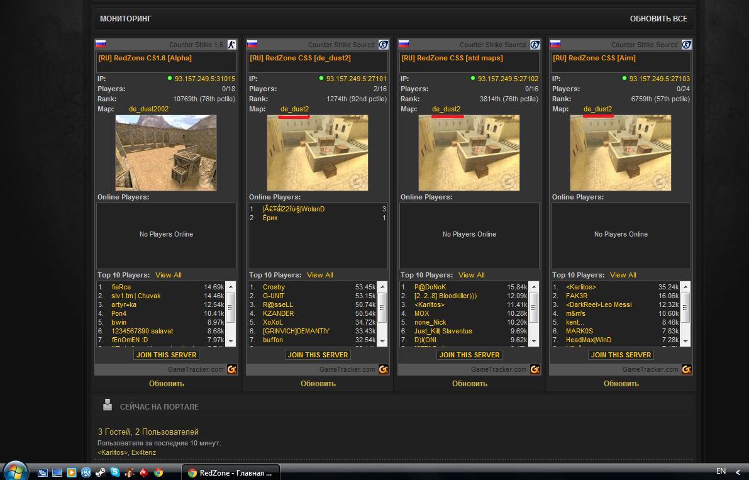Click Russian flag on RedZone CSS [de_dust2] card
The width and height of the screenshot is (749, 480).
pyautogui.click(x=252, y=44)
